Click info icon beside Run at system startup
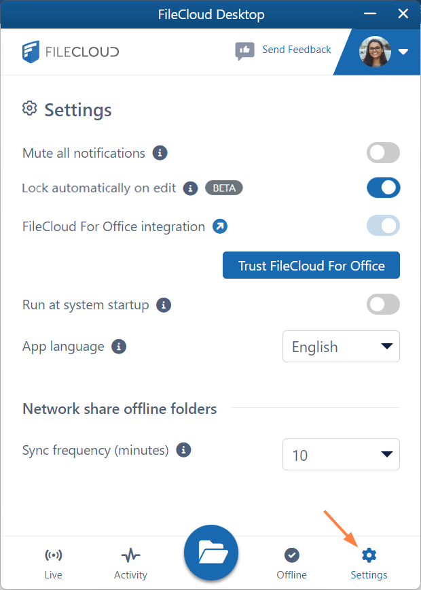The height and width of the screenshot is (590, 421). click(x=164, y=305)
